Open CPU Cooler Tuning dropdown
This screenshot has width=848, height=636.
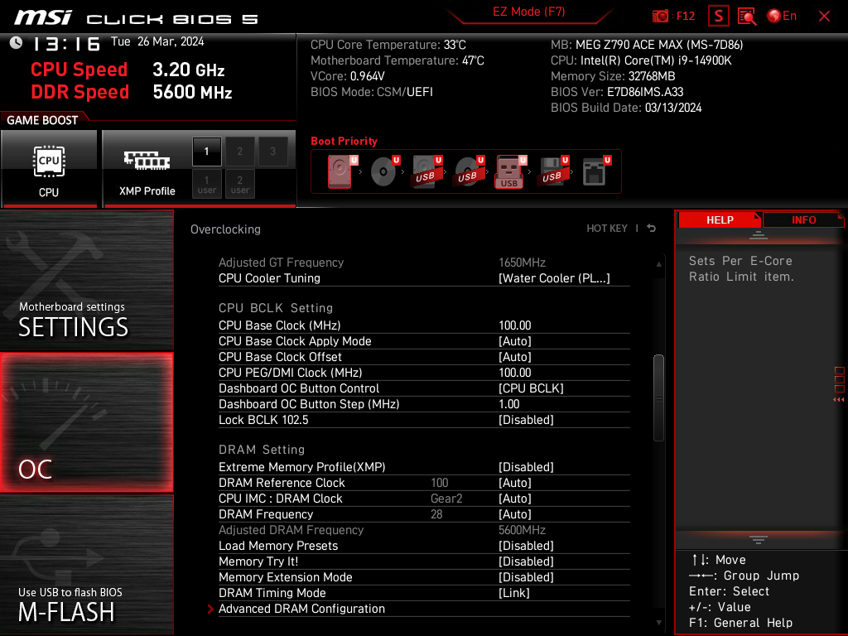pos(424,278)
